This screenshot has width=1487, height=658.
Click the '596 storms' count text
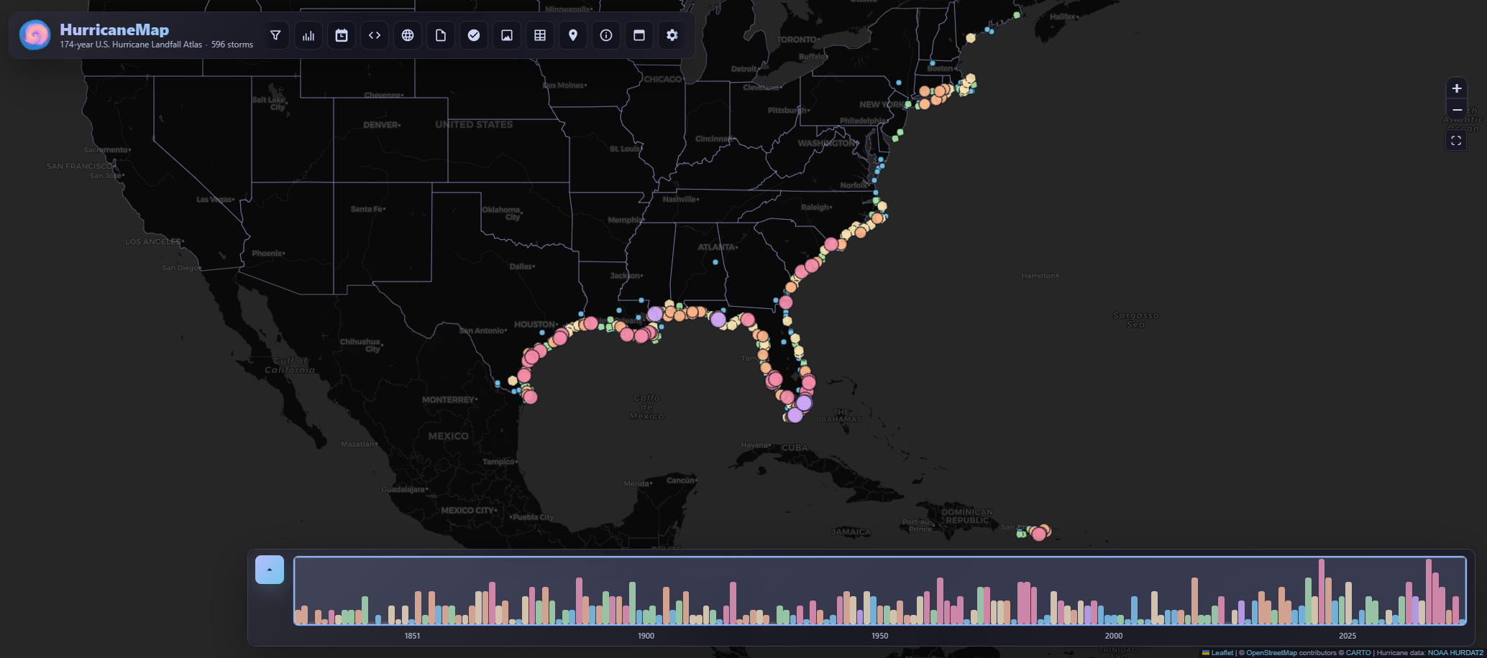232,45
